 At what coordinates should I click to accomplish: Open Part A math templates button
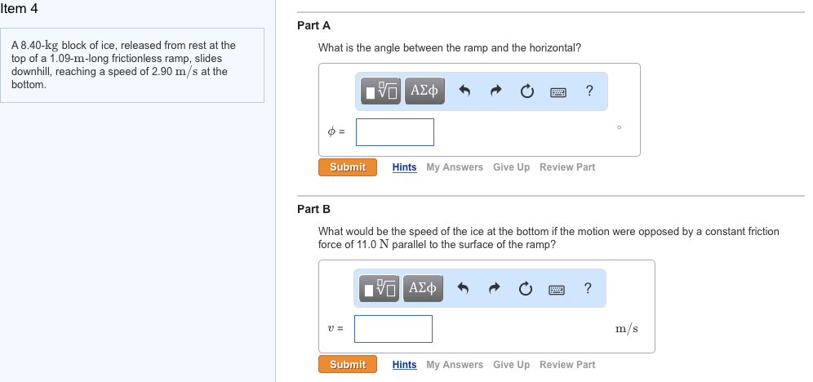pos(382,91)
